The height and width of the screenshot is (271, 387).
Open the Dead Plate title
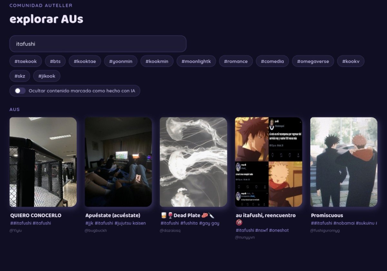tap(187, 215)
